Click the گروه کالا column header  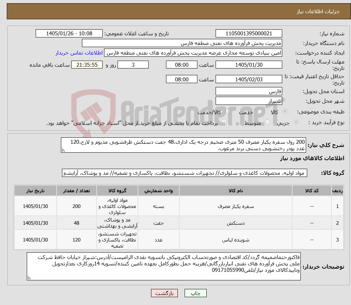tap(117, 191)
